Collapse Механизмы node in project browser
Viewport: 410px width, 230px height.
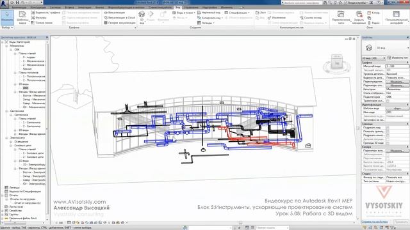(6, 45)
